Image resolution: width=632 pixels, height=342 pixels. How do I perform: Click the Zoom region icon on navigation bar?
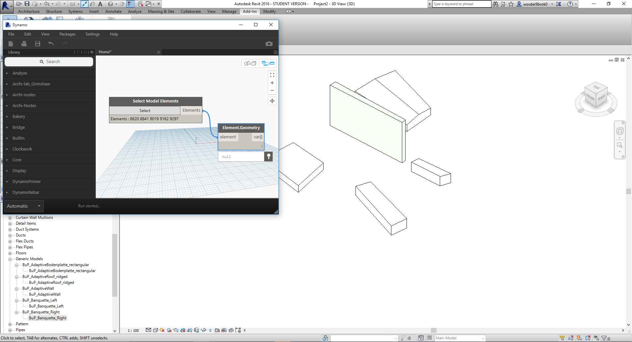point(620,145)
